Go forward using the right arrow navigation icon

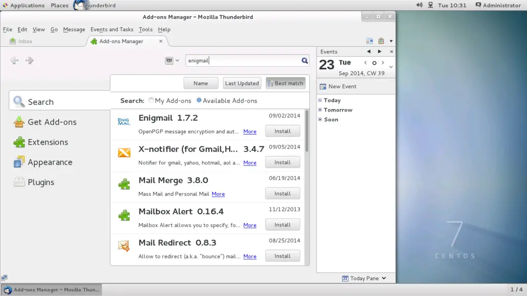click(29, 61)
